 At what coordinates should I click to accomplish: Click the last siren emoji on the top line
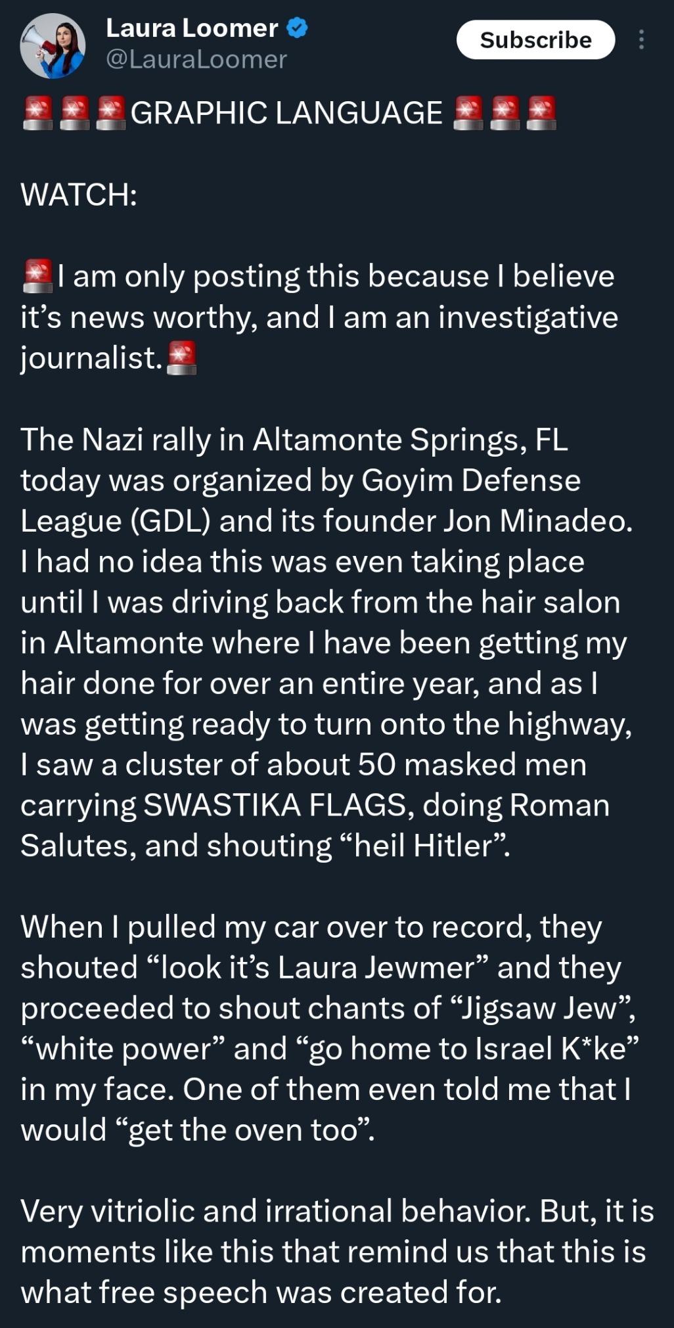tap(541, 113)
